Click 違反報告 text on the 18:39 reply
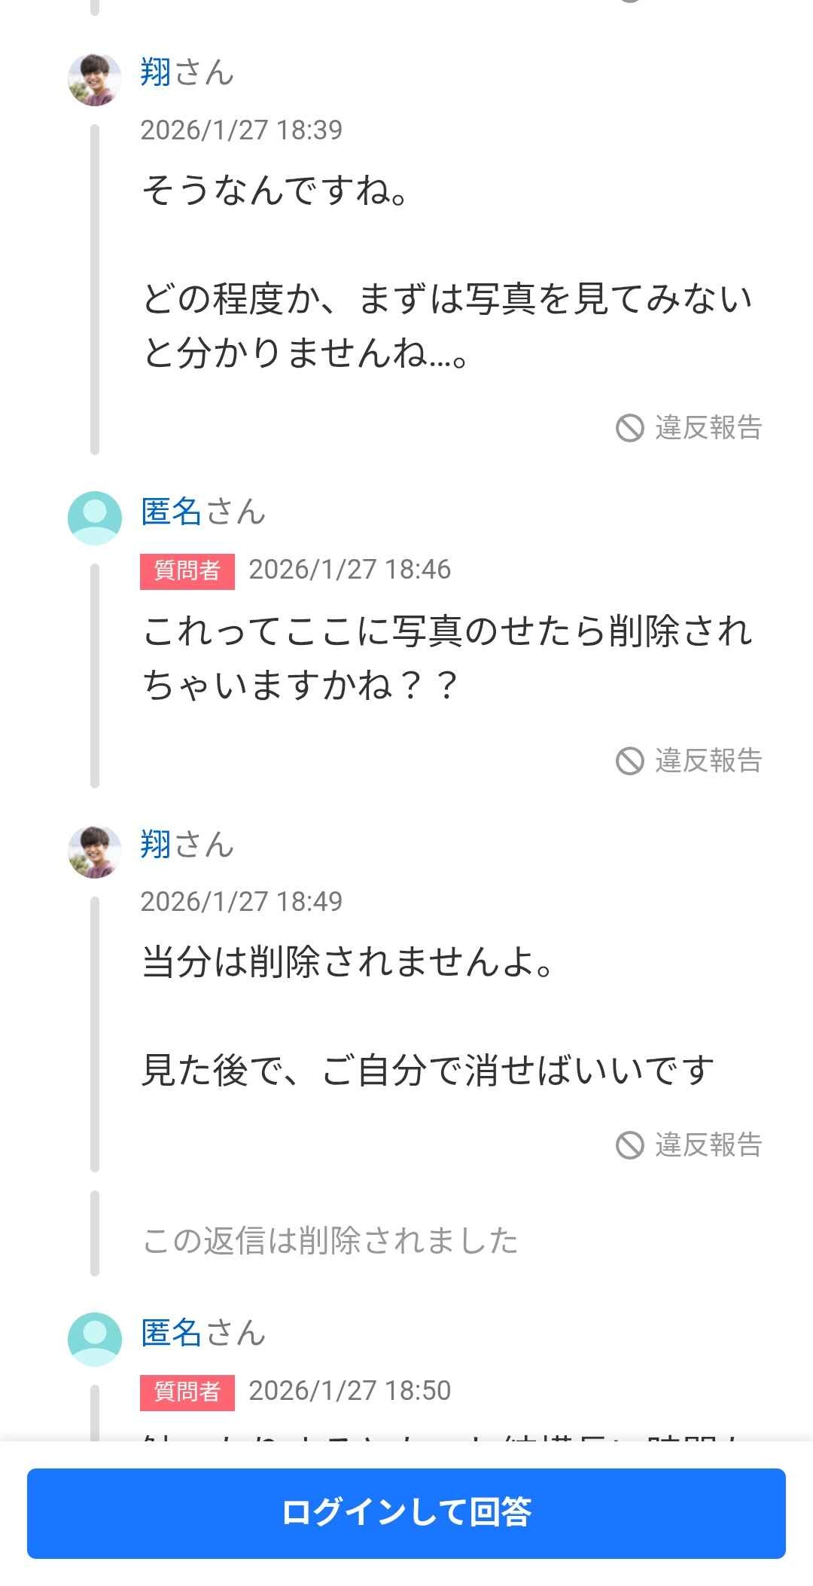This screenshot has height=1586, width=813. pos(708,428)
